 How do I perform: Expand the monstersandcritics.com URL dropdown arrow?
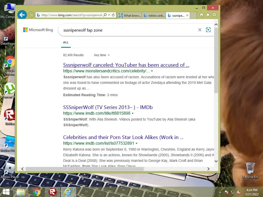152,71
